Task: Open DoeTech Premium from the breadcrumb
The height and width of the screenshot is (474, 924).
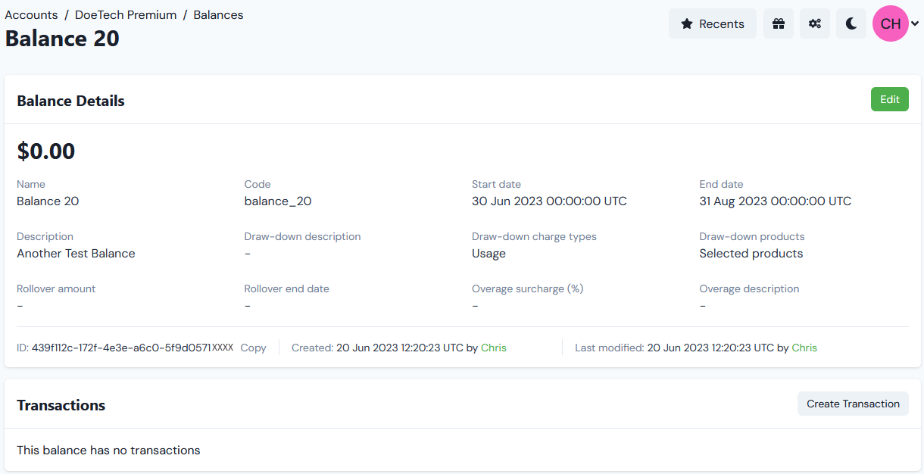Action: coord(126,14)
